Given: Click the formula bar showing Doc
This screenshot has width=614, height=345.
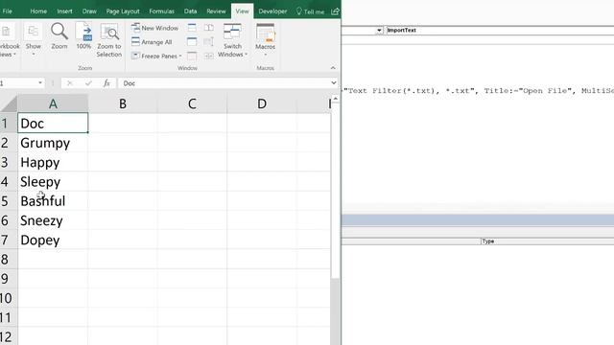Looking at the screenshot, I should pos(224,83).
